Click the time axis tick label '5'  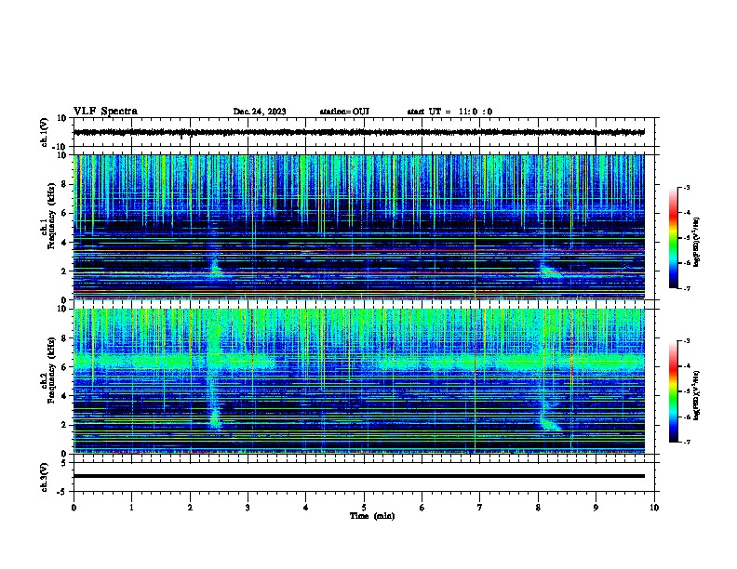click(364, 508)
